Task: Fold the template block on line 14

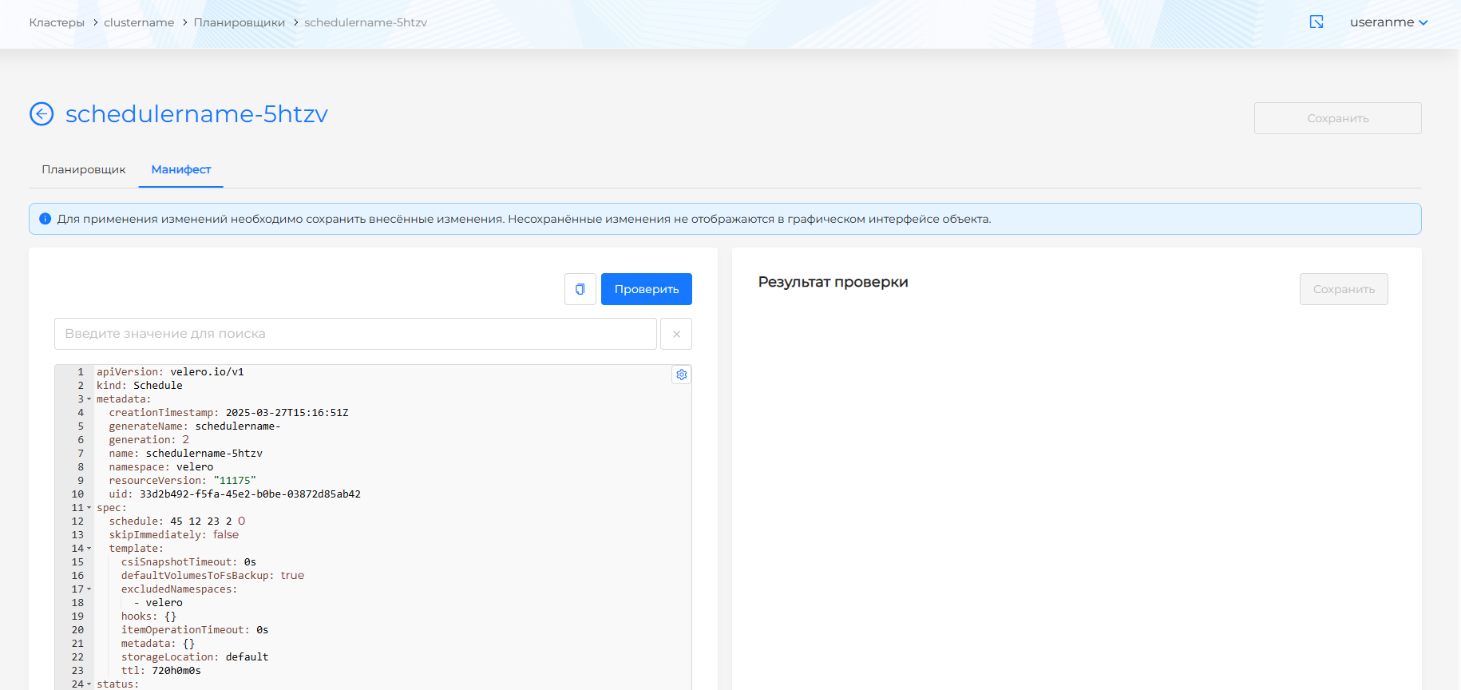Action: pos(89,549)
